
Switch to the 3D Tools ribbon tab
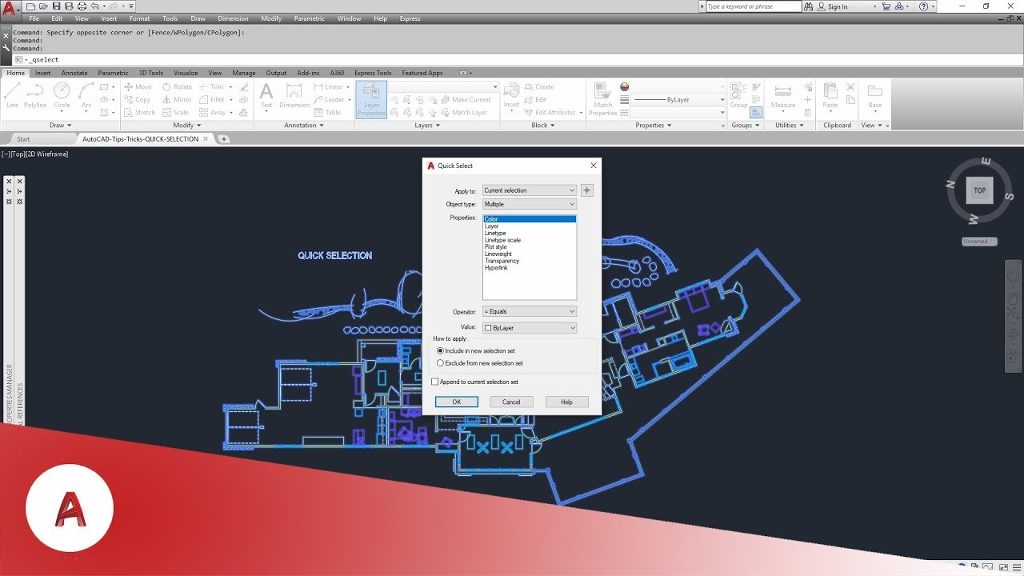[x=150, y=73]
